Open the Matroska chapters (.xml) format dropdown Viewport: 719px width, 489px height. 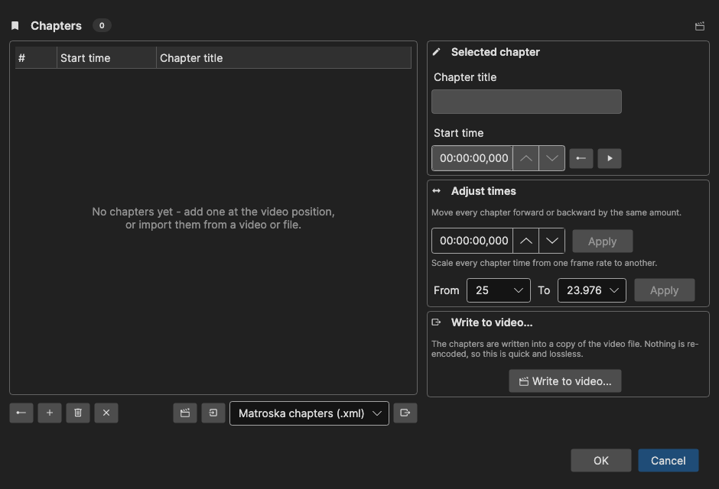tap(309, 413)
